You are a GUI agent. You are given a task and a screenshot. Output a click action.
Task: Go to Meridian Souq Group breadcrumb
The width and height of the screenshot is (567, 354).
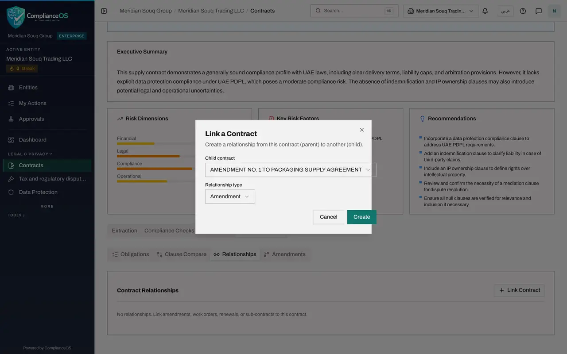(146, 11)
